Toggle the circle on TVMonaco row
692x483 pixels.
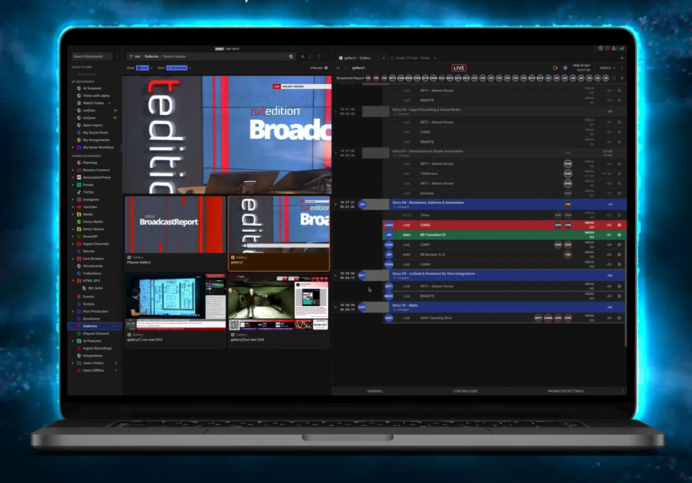coord(619,173)
